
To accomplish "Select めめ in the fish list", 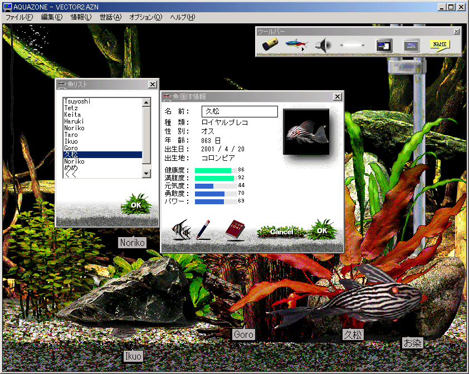I will point(102,168).
